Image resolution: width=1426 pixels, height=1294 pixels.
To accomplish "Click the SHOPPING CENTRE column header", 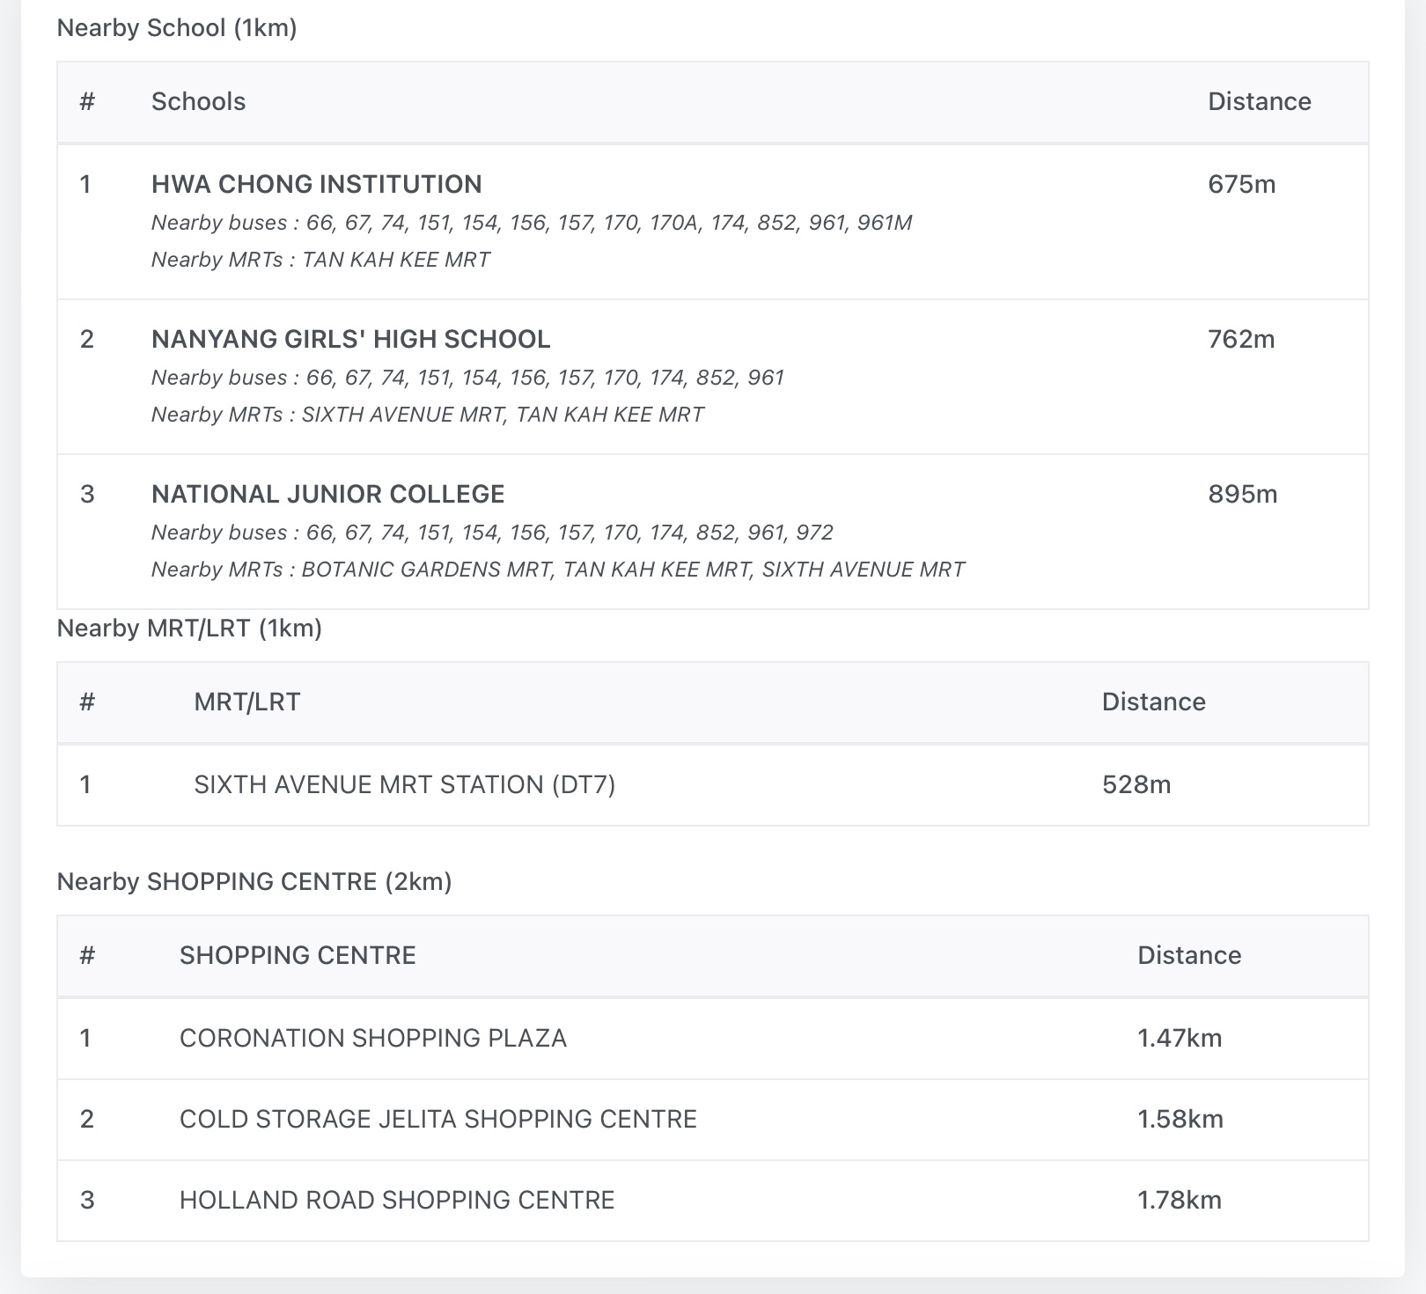I will click(298, 955).
